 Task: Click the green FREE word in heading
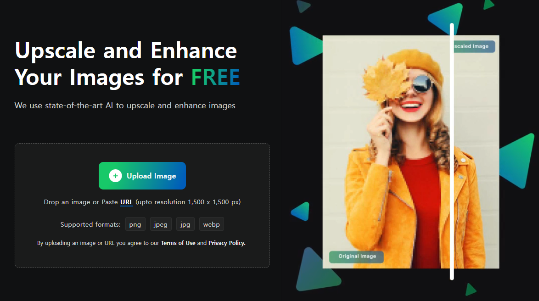215,77
